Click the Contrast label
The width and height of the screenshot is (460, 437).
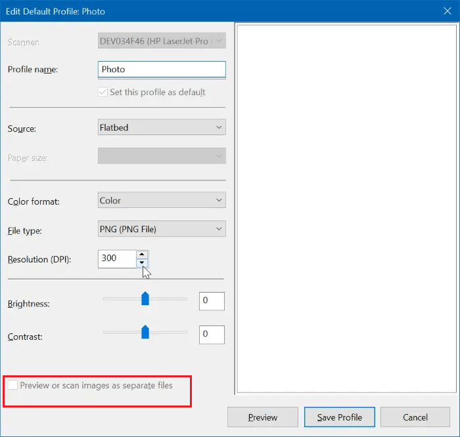point(25,337)
